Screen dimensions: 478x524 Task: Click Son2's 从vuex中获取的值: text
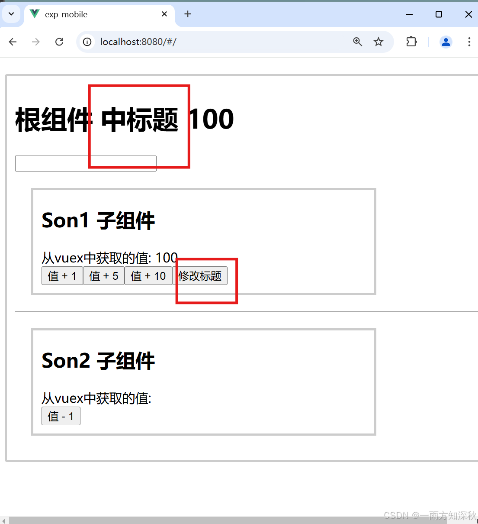coord(96,398)
